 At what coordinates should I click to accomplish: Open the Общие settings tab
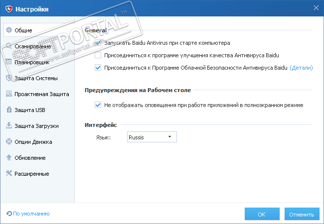39,30
